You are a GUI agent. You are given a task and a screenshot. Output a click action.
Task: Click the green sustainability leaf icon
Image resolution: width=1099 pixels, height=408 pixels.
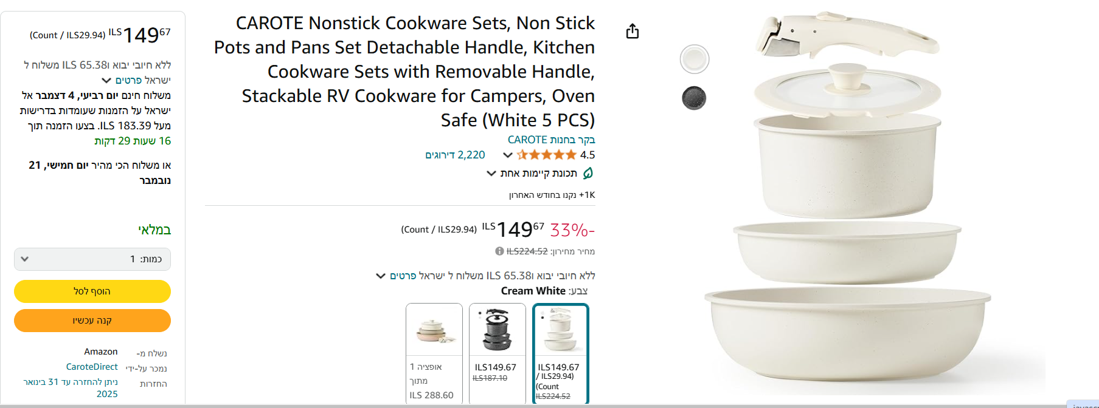pos(588,174)
